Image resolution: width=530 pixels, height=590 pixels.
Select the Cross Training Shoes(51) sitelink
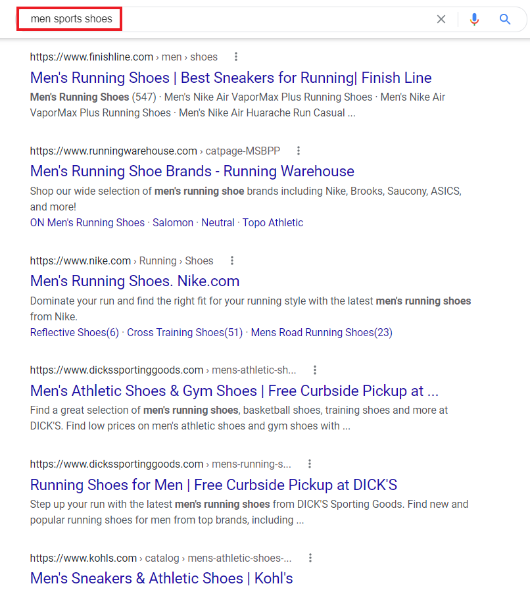tap(185, 332)
